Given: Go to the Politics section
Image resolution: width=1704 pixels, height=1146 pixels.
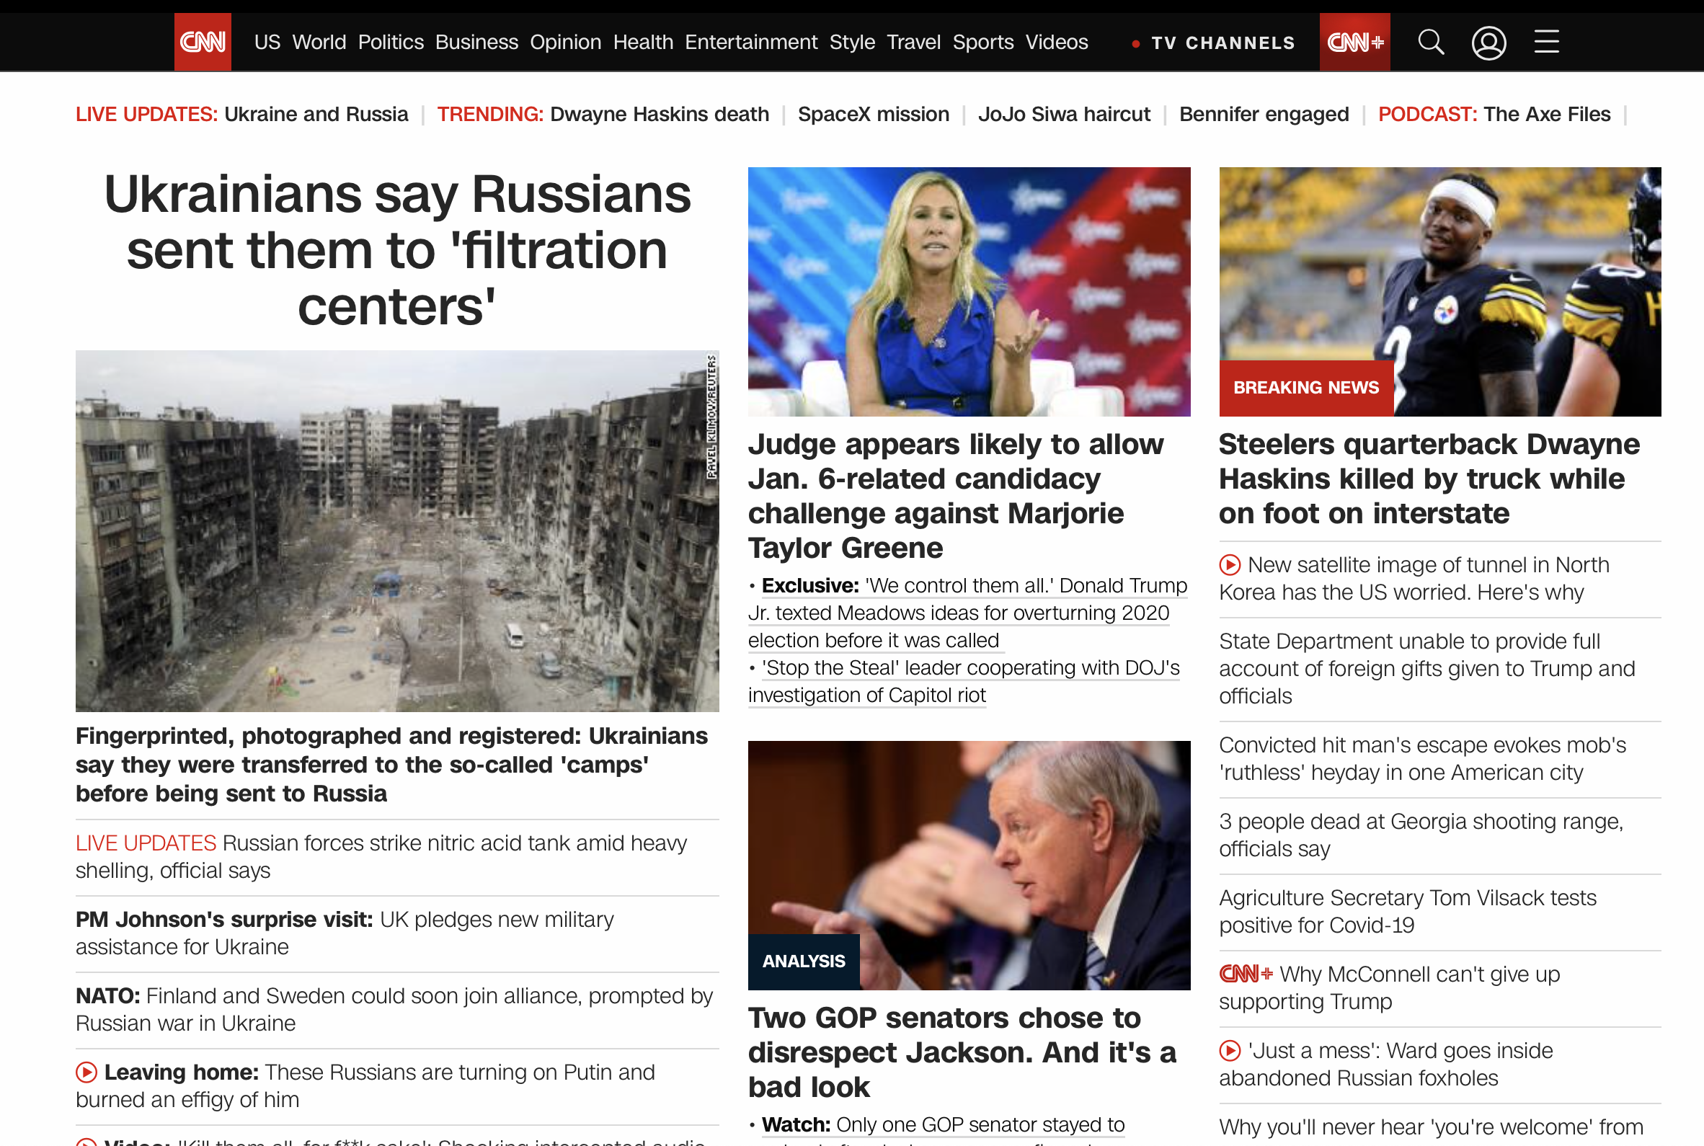Looking at the screenshot, I should 390,43.
